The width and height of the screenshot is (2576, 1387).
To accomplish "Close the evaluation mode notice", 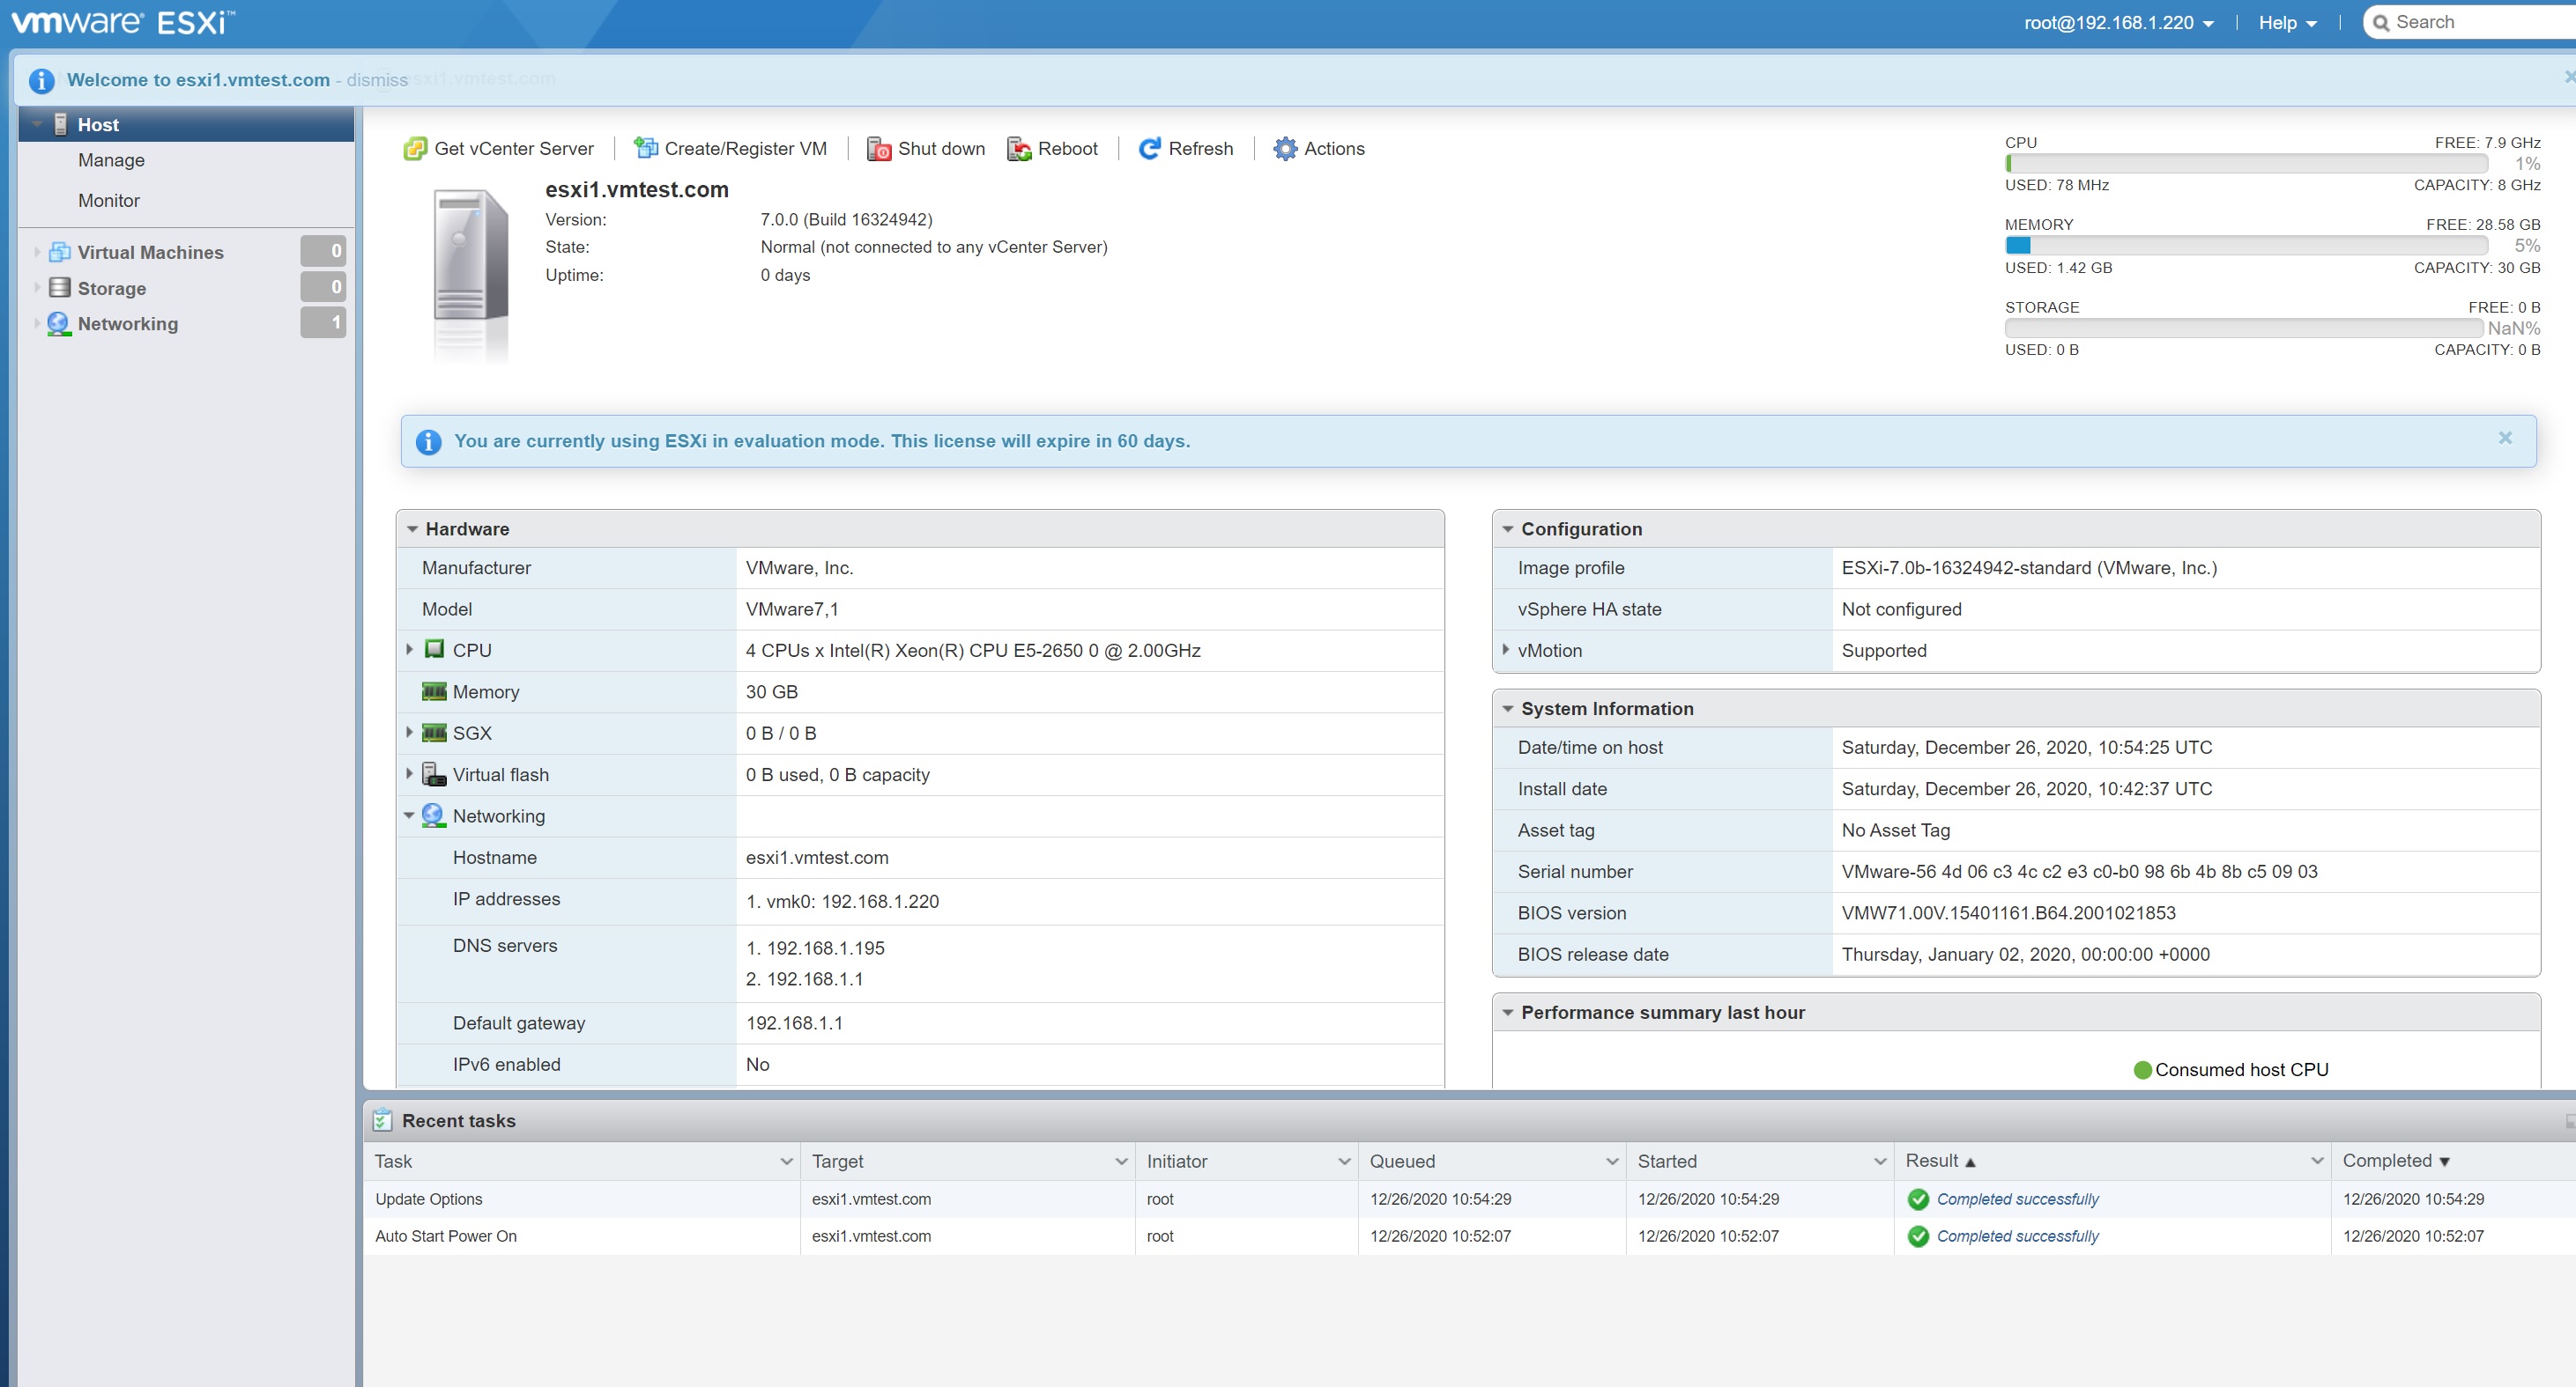I will pyautogui.click(x=2505, y=438).
